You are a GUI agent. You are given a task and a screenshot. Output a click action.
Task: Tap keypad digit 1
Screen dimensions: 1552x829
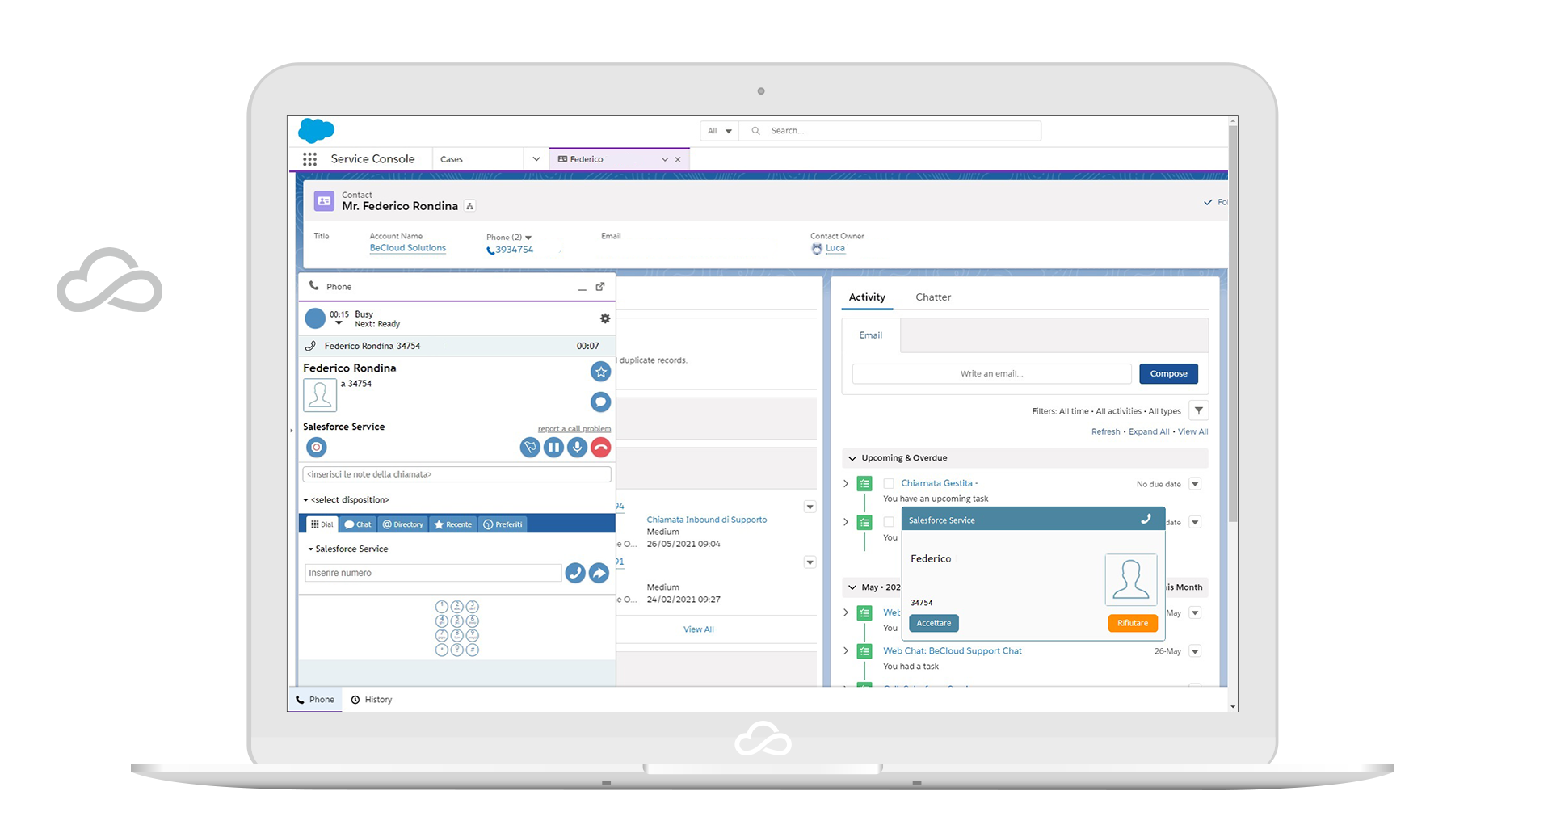(441, 606)
